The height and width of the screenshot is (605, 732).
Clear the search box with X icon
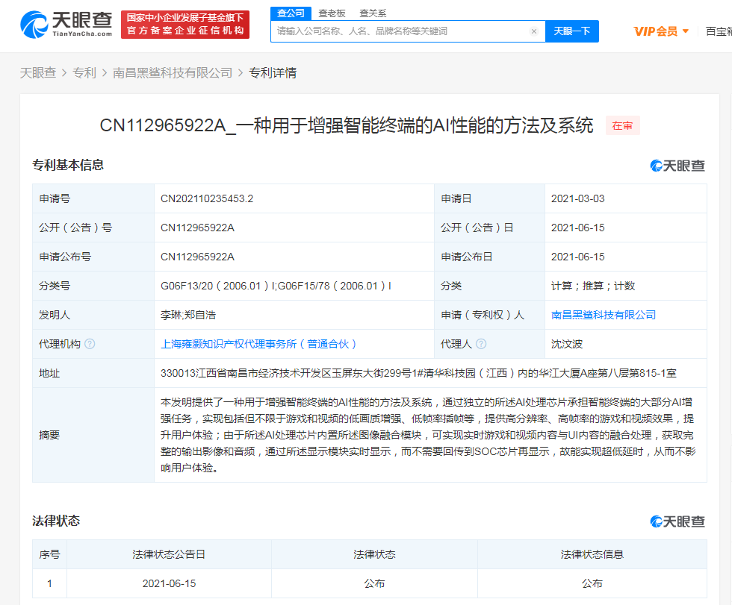[534, 31]
